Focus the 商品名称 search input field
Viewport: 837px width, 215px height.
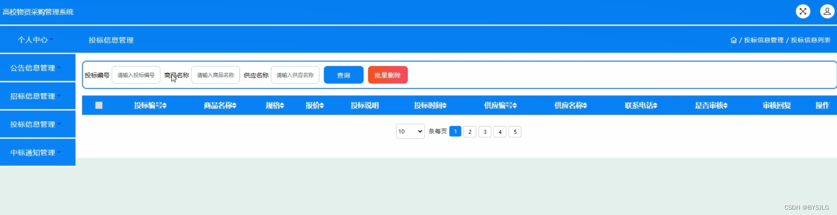(215, 75)
